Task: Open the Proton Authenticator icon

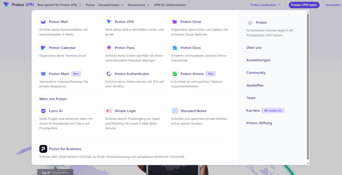Action: (109, 74)
